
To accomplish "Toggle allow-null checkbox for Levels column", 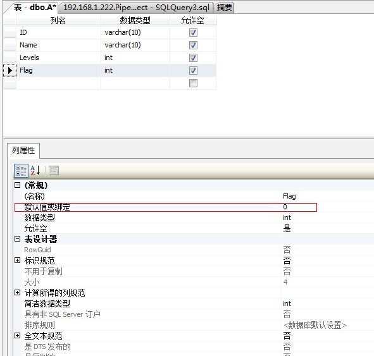I will point(193,58).
